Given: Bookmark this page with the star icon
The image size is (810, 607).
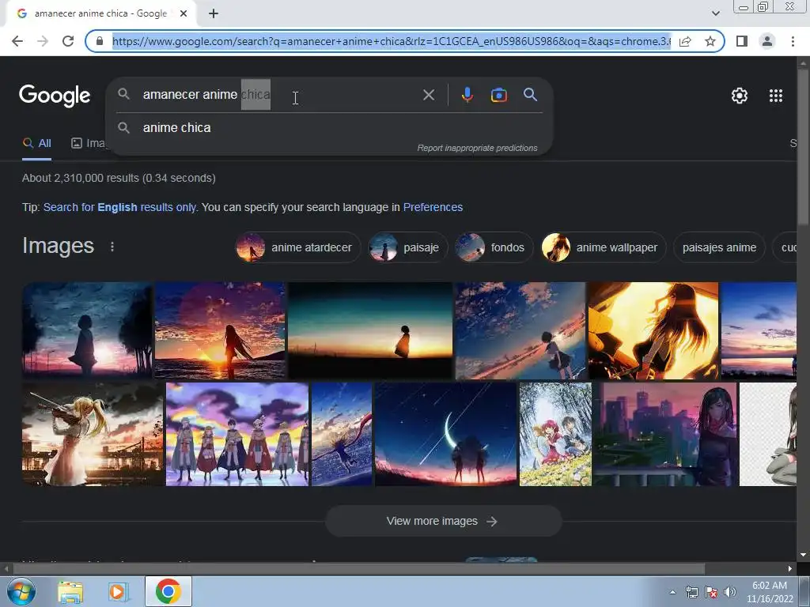Looking at the screenshot, I should 710,41.
